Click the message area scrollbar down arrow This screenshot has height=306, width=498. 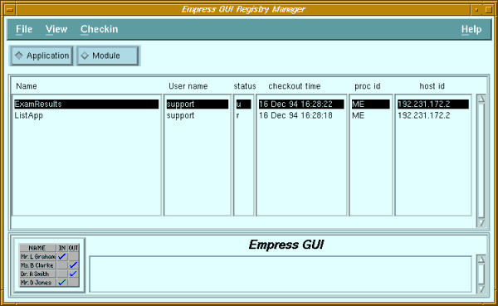(481, 289)
